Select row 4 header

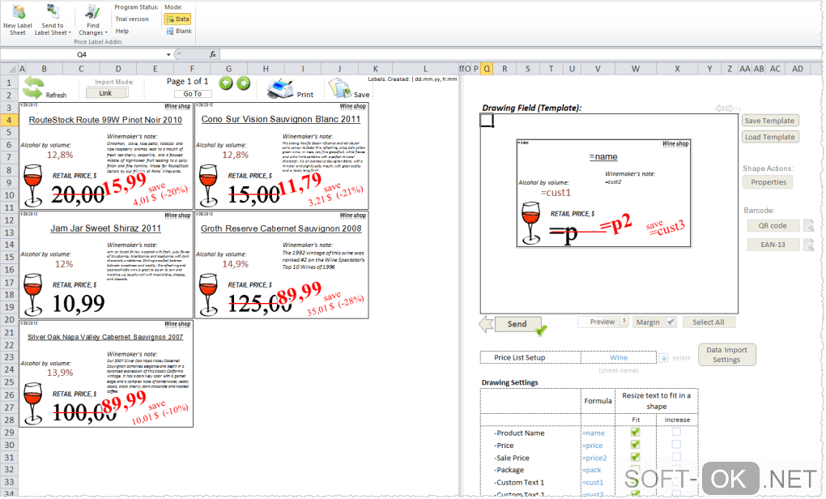point(9,120)
